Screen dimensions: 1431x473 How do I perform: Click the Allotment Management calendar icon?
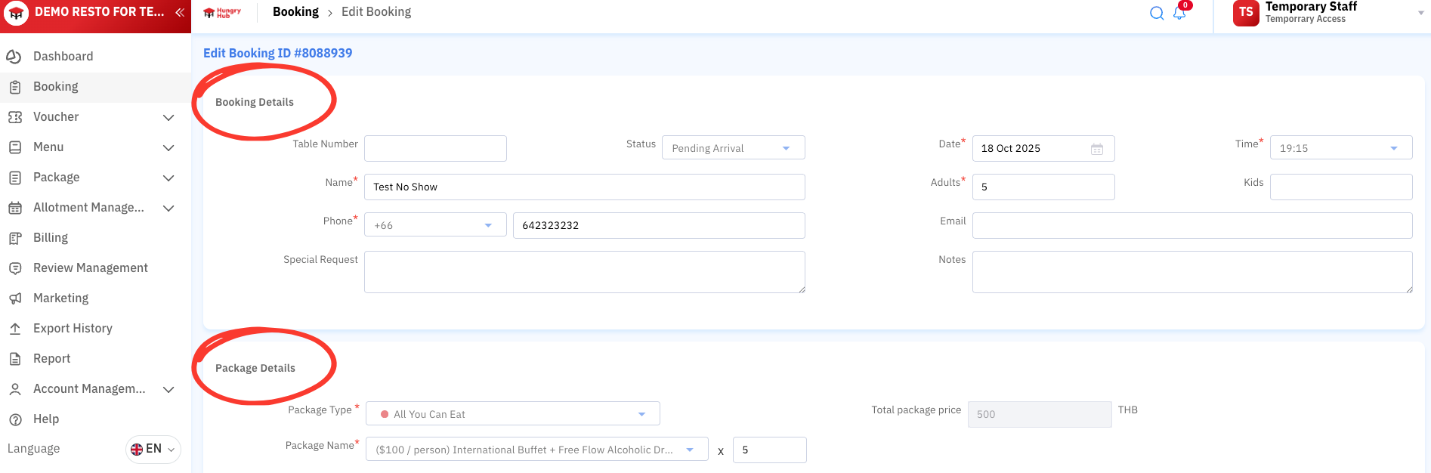[x=14, y=208]
